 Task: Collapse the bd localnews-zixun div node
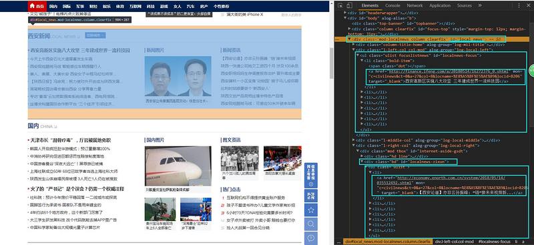[x=362, y=162]
